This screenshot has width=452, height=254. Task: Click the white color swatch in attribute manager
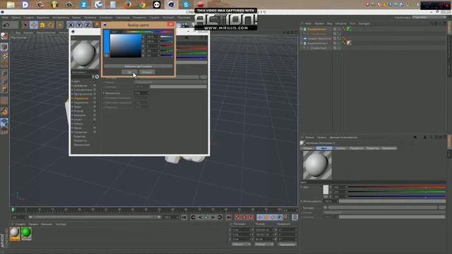point(326,190)
